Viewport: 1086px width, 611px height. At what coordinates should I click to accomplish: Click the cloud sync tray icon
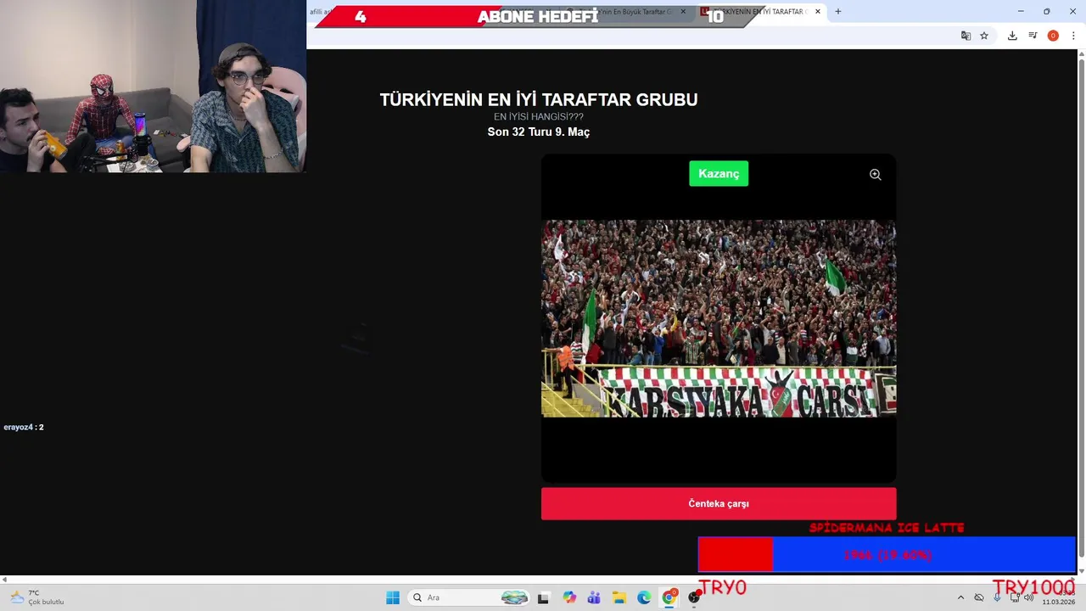click(x=979, y=597)
